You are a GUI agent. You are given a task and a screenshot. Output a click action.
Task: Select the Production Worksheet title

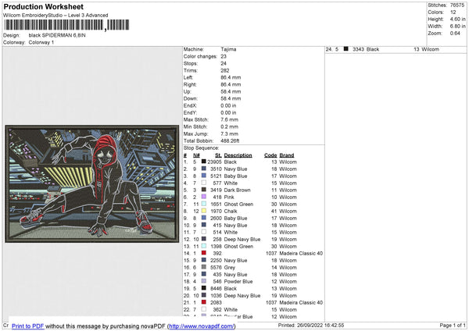pos(44,7)
